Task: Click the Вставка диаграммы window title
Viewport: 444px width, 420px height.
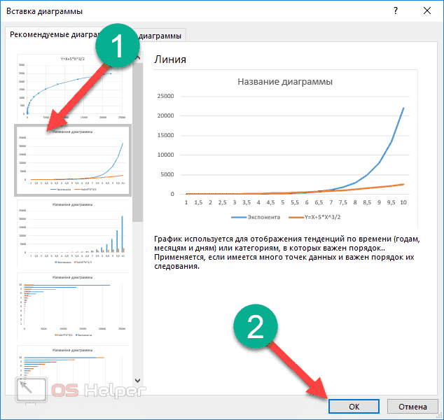Action: click(x=44, y=11)
